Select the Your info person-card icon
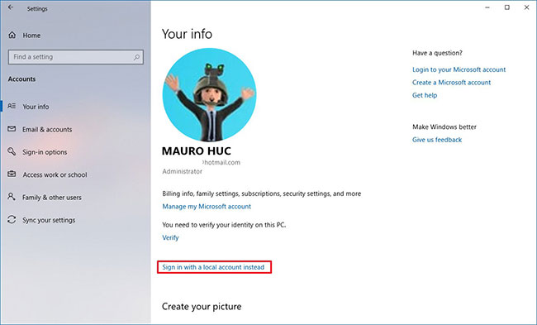The height and width of the screenshot is (325, 537). click(12, 106)
